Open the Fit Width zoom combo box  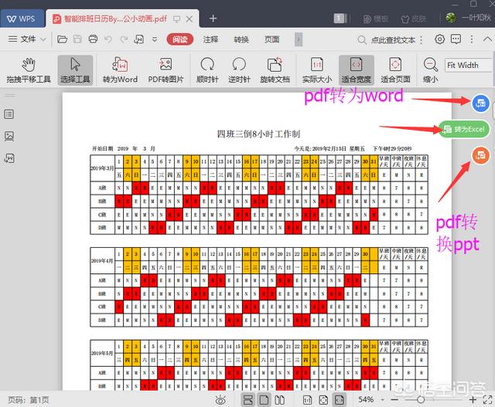point(469,65)
